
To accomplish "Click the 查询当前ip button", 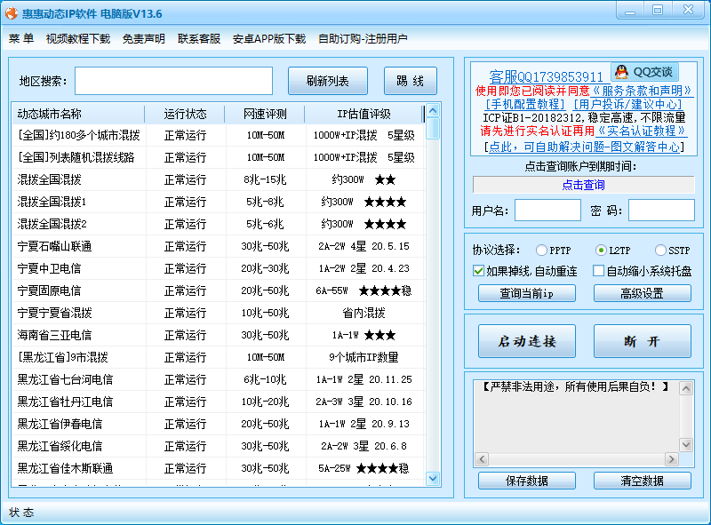I will point(527,293).
